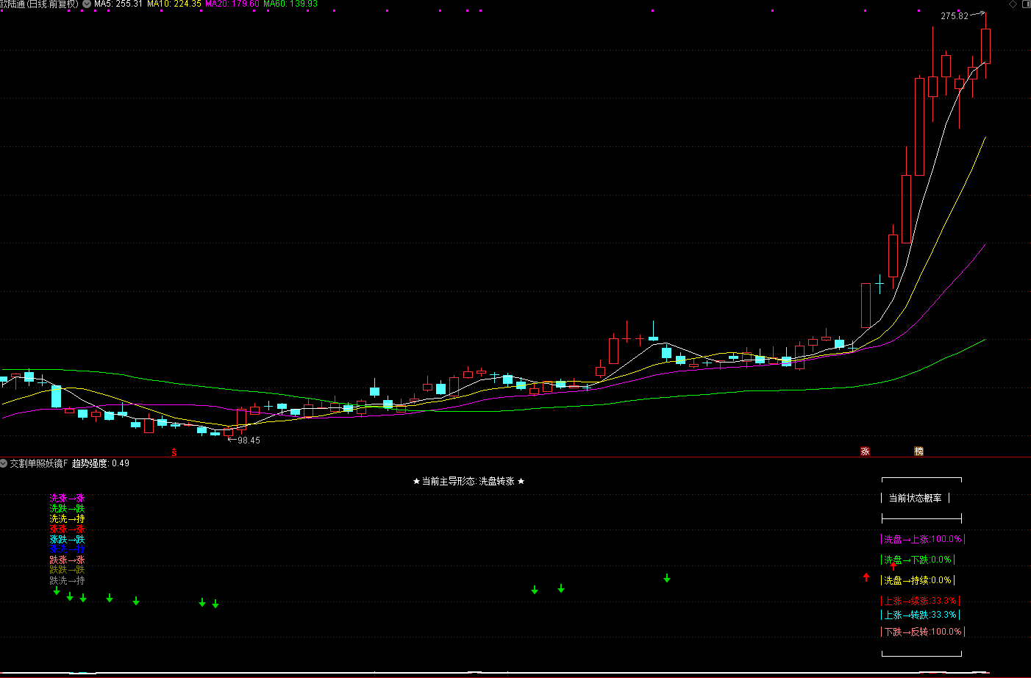Click the red 涨 info marker

tap(865, 452)
